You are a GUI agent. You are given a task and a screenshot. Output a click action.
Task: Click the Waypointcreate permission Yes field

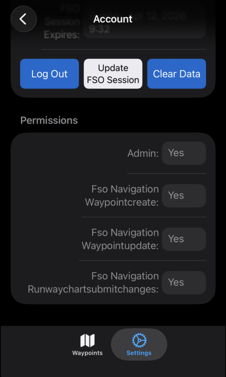184,196
